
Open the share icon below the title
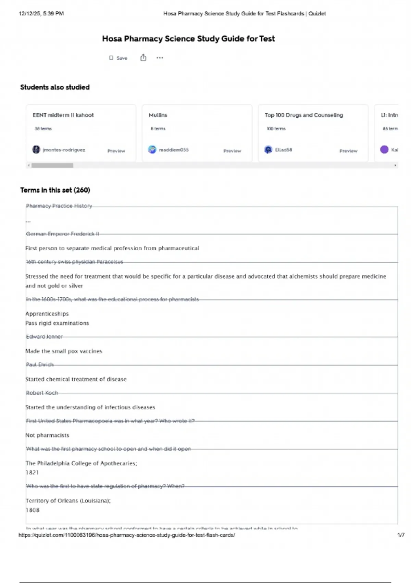(x=143, y=58)
